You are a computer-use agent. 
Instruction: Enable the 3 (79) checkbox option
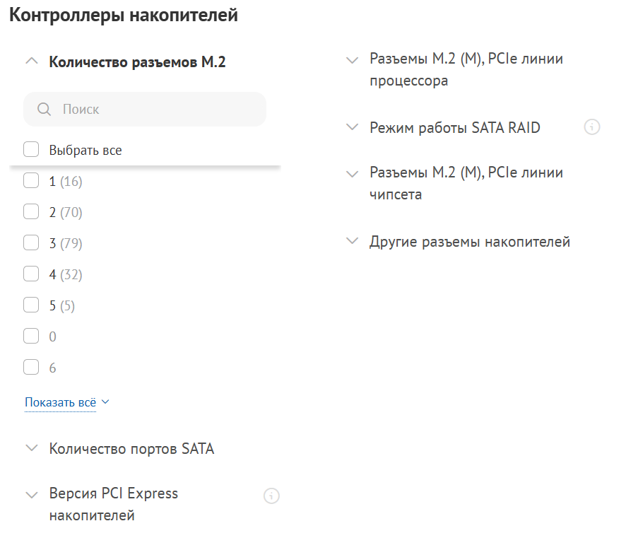[31, 243]
